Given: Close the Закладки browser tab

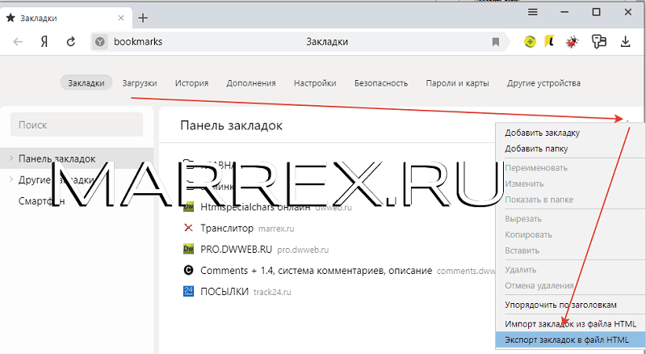Looking at the screenshot, I should click(121, 18).
